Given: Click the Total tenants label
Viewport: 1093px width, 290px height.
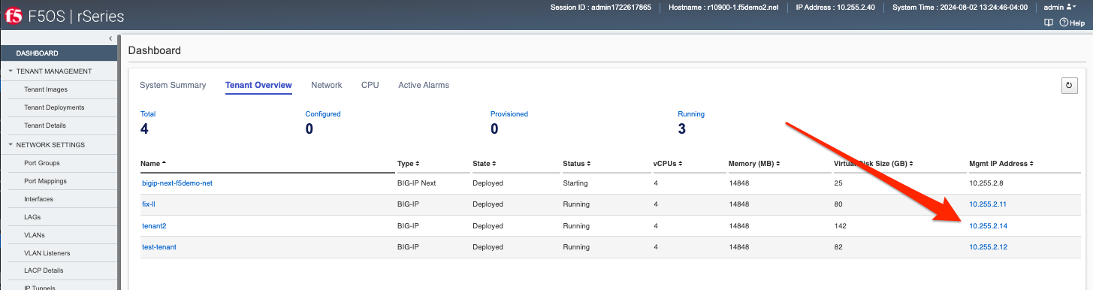Looking at the screenshot, I should tap(148, 114).
